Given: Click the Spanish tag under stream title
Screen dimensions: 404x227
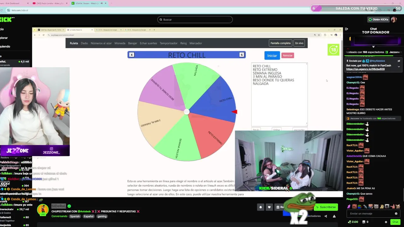Looking at the screenshot, I should [x=75, y=216].
